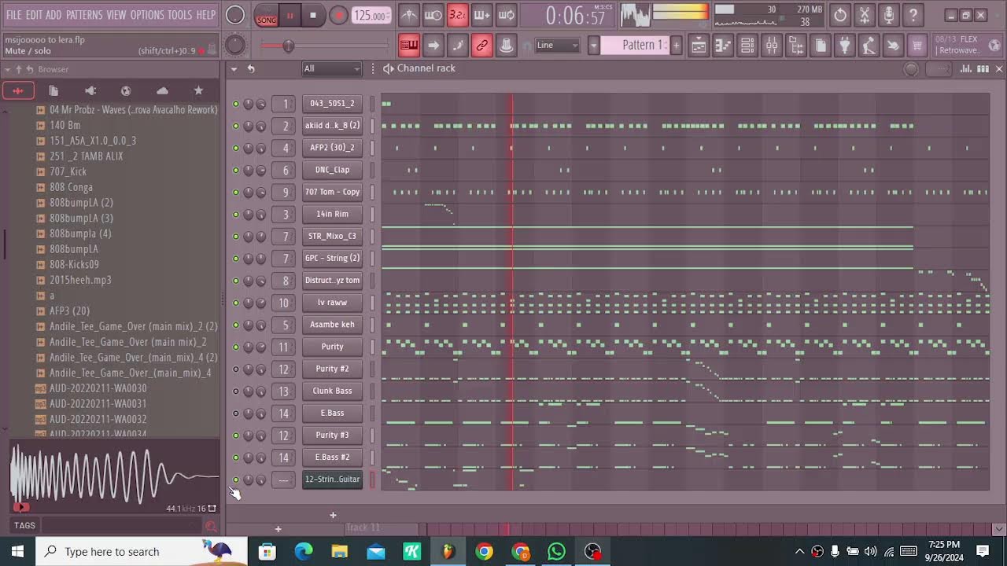Select the Asambe keh channel button
The image size is (1007, 566).
tap(332, 325)
